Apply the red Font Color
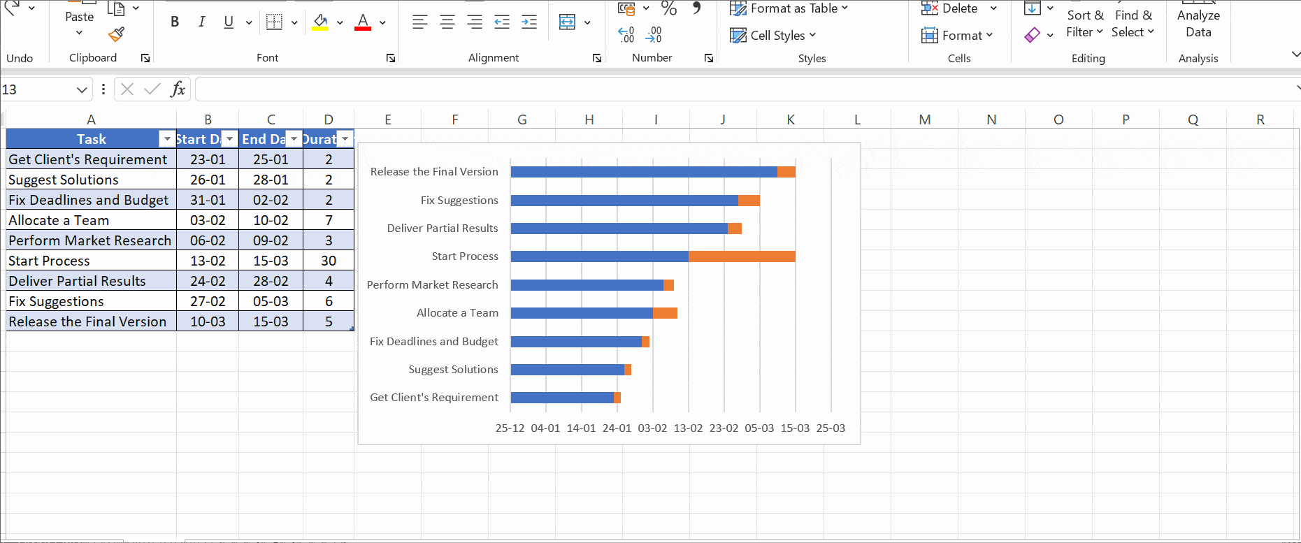The image size is (1301, 543). [363, 22]
